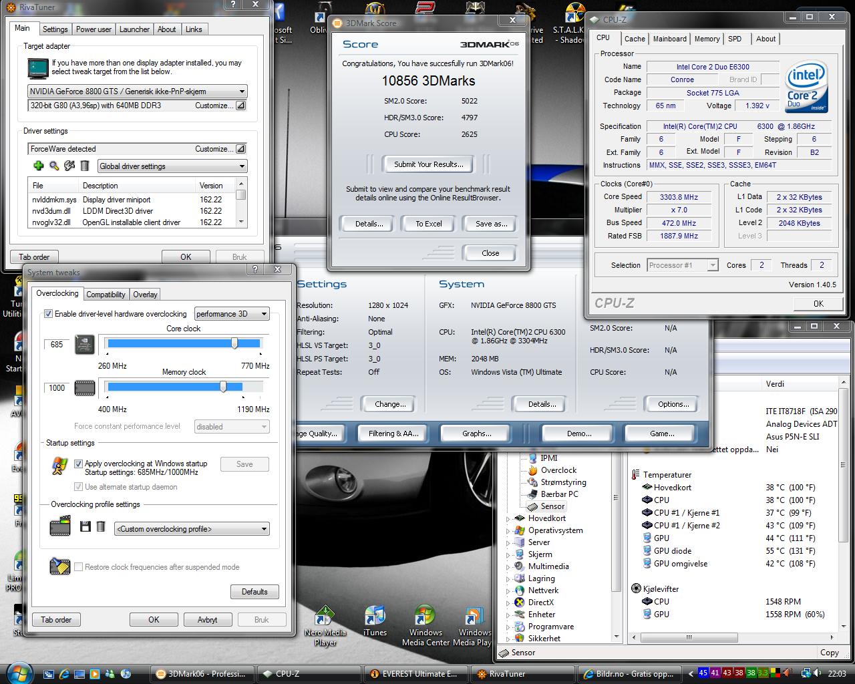Open the Custom overclocking profile dropdown
Screen dimensions: 855x684
pos(192,529)
